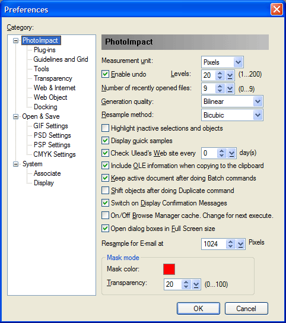Collapse the PhotoImpact tree node
Viewport: 286px width, 323px height.
pos(15,40)
